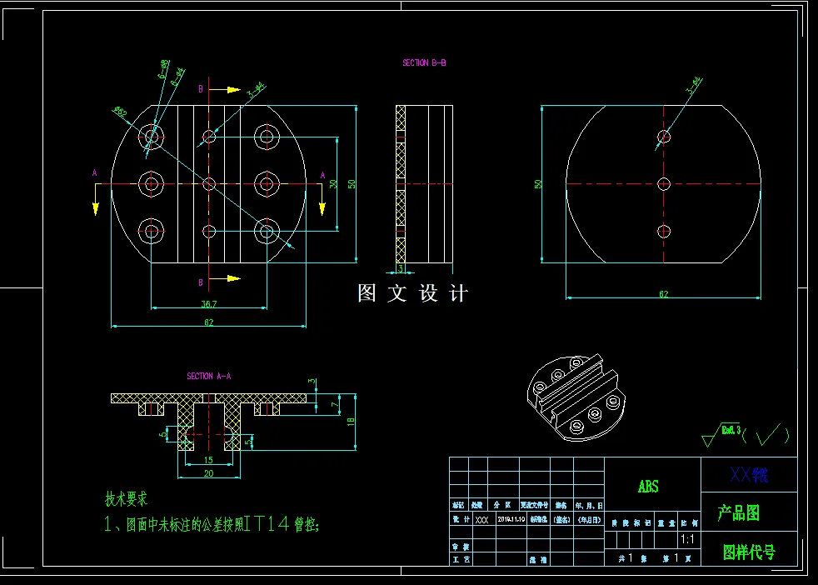
Task: Select the upper "B" section marker
Action: (200, 89)
